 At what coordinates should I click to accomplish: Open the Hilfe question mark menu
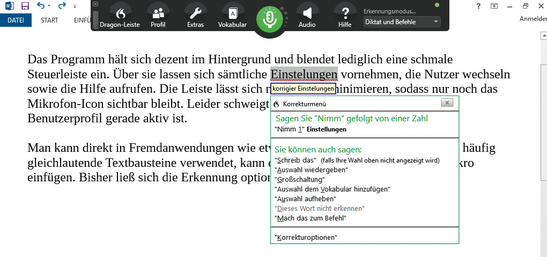345,16
